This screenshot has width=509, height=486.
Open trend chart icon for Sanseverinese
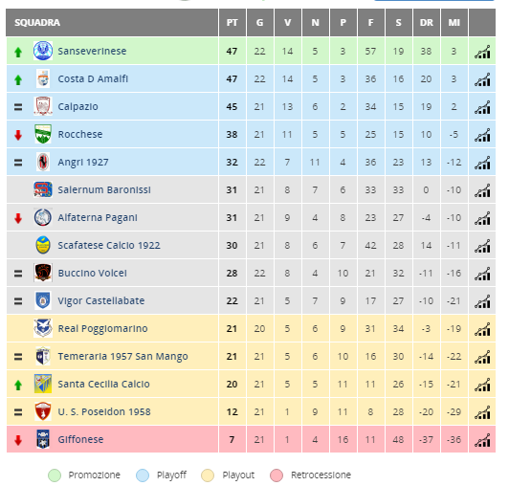[x=482, y=52]
